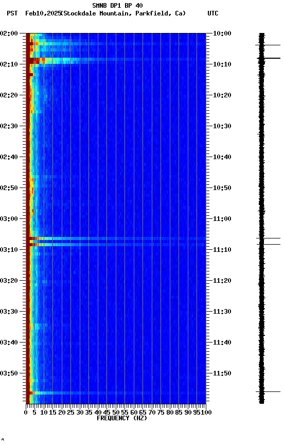The width and height of the screenshot is (284, 445).
Task: Click the '55' frequency tick label
Action: point(125,413)
